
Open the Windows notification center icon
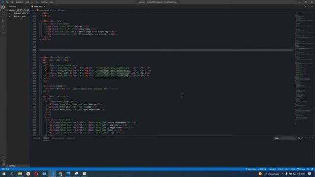[310, 174]
